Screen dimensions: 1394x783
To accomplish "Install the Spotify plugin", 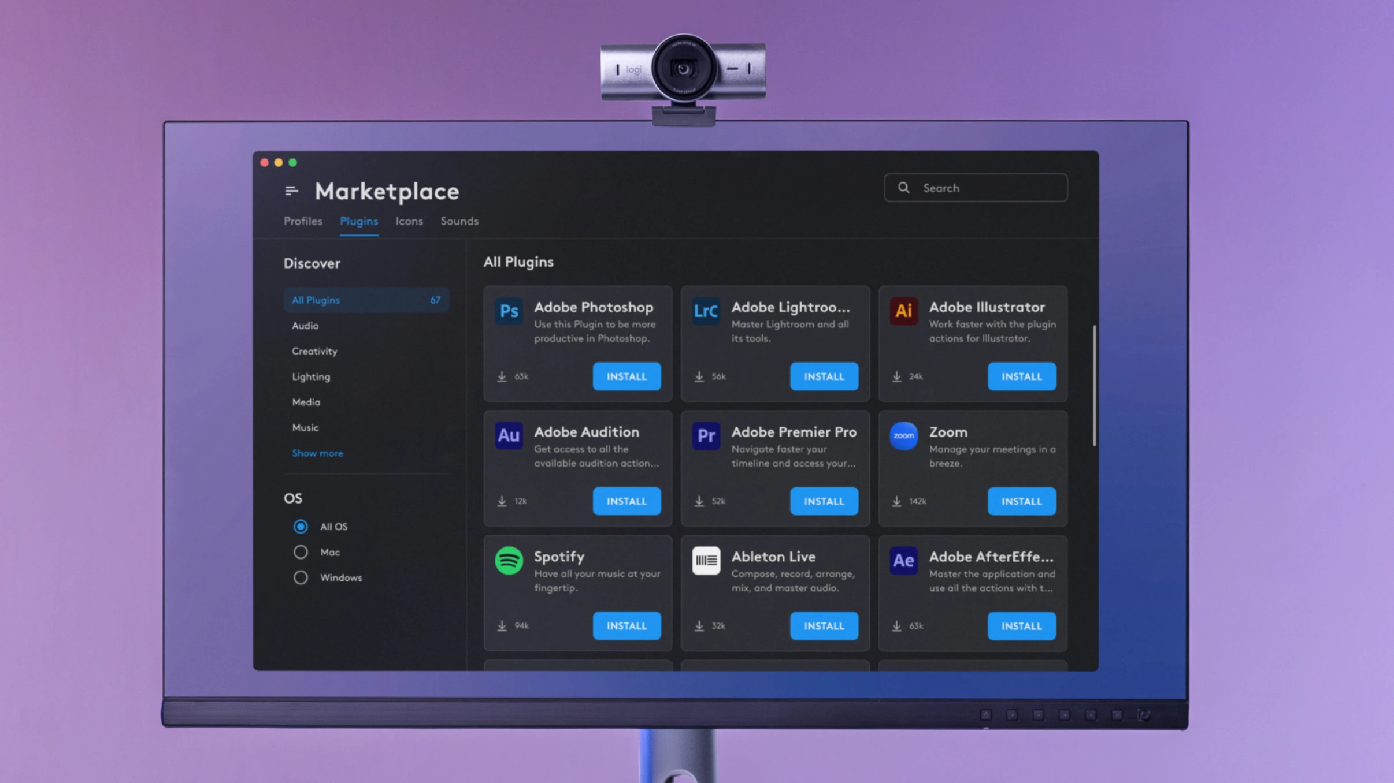I will point(626,626).
